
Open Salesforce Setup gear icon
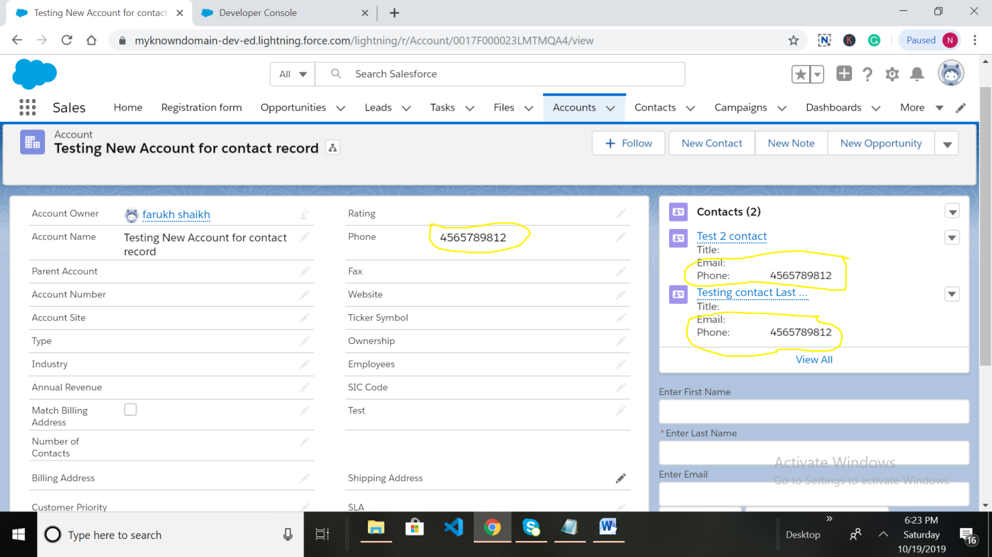tap(892, 74)
